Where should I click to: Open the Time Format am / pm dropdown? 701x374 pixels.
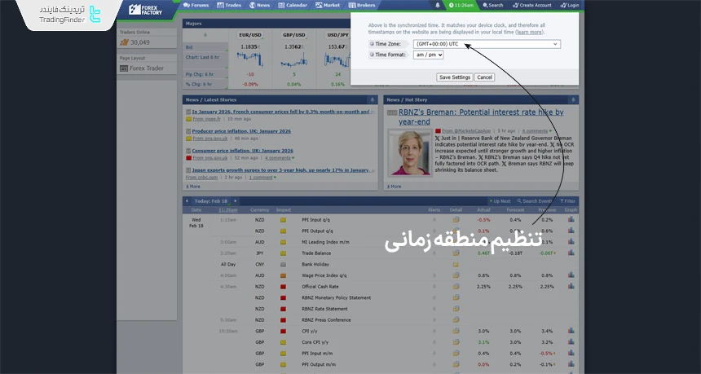point(428,55)
